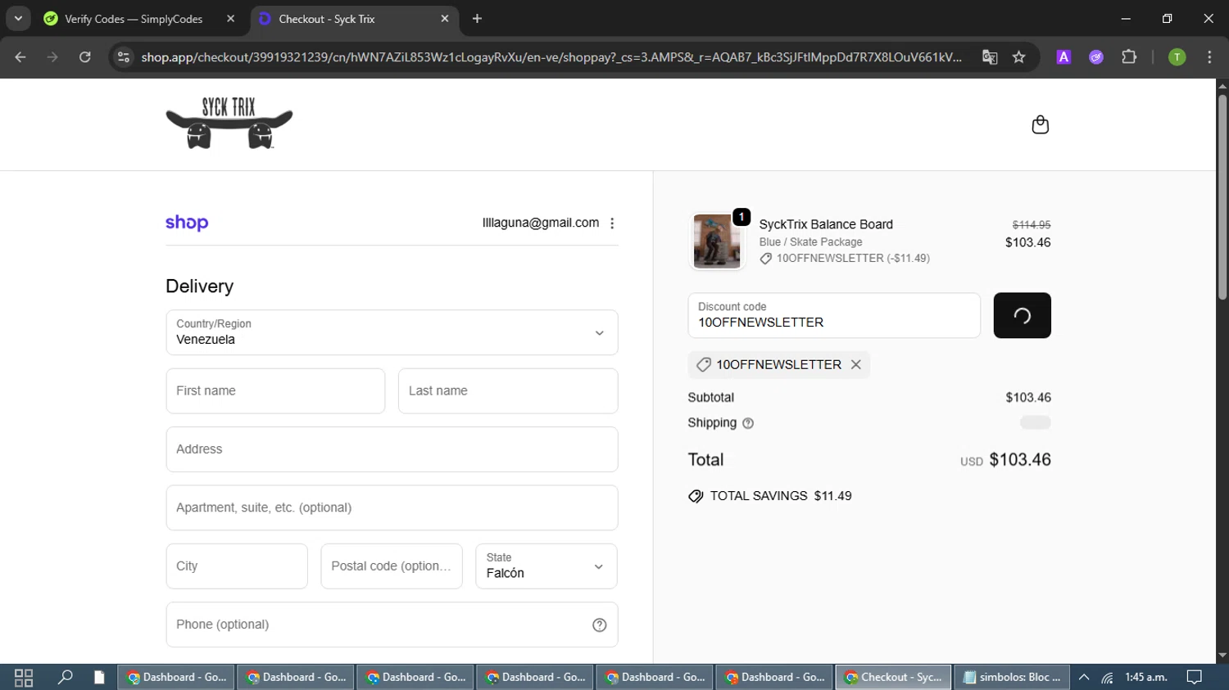Open the notifications center icon
This screenshot has height=690, width=1229.
pos(1195,677)
